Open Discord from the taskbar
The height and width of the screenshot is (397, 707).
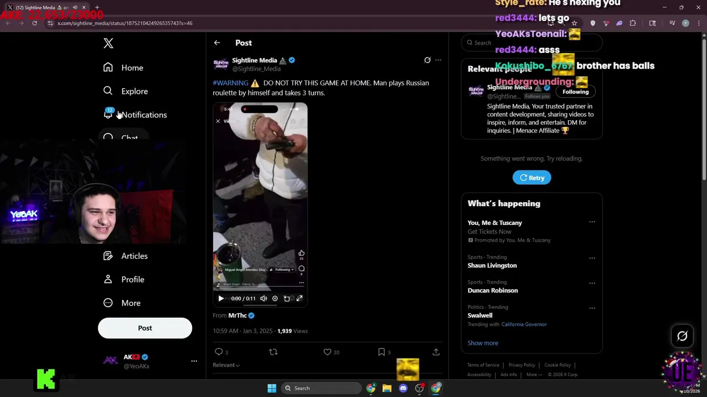click(403, 388)
